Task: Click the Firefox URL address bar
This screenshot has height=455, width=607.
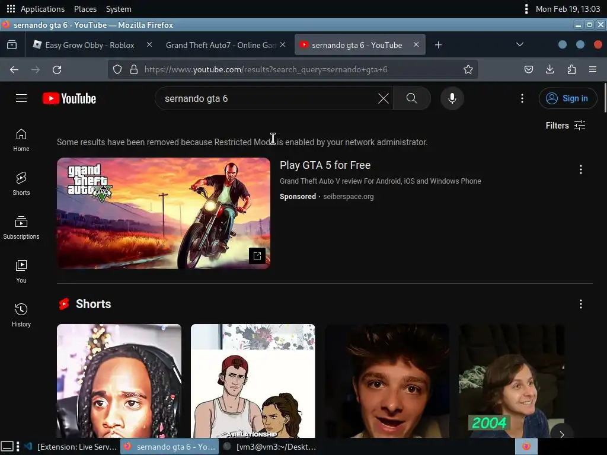Action: point(292,70)
